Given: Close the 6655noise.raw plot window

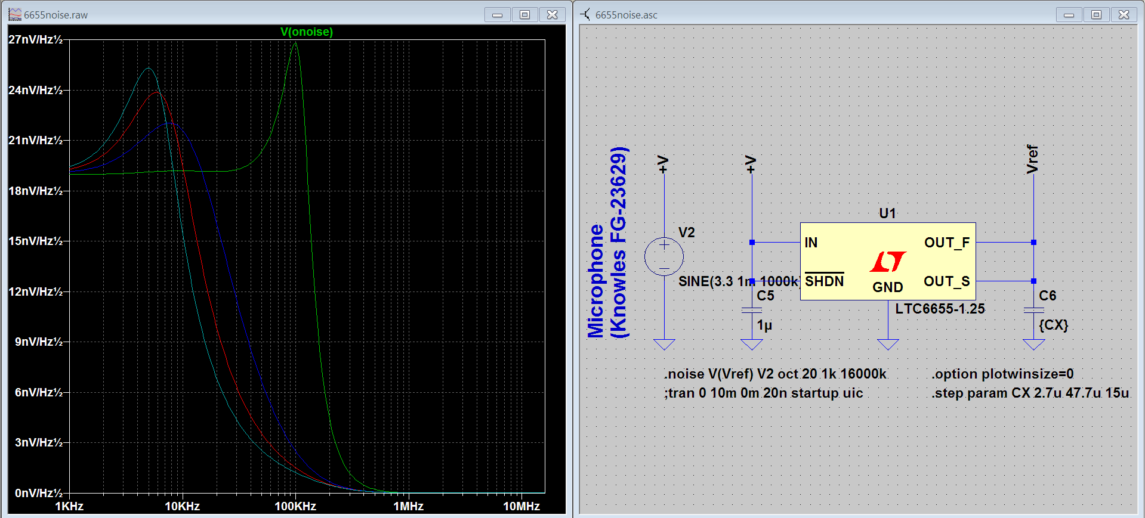Looking at the screenshot, I should click(x=553, y=14).
